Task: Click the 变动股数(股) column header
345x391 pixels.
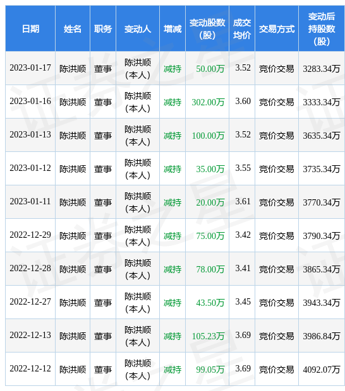Action: (207, 28)
